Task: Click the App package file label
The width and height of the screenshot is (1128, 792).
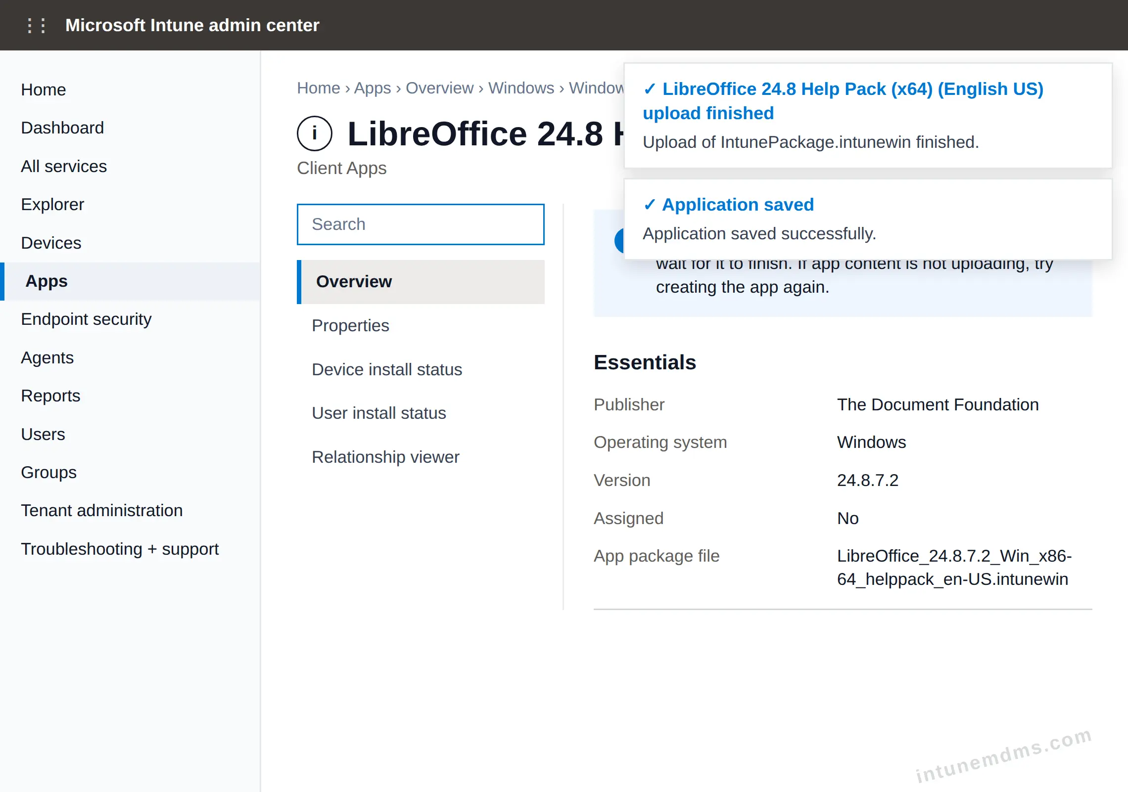Action: tap(657, 556)
